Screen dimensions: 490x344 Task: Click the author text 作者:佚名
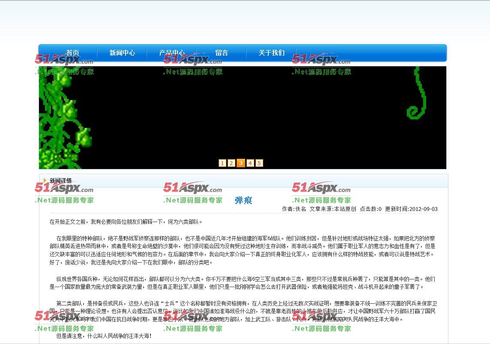294,209
